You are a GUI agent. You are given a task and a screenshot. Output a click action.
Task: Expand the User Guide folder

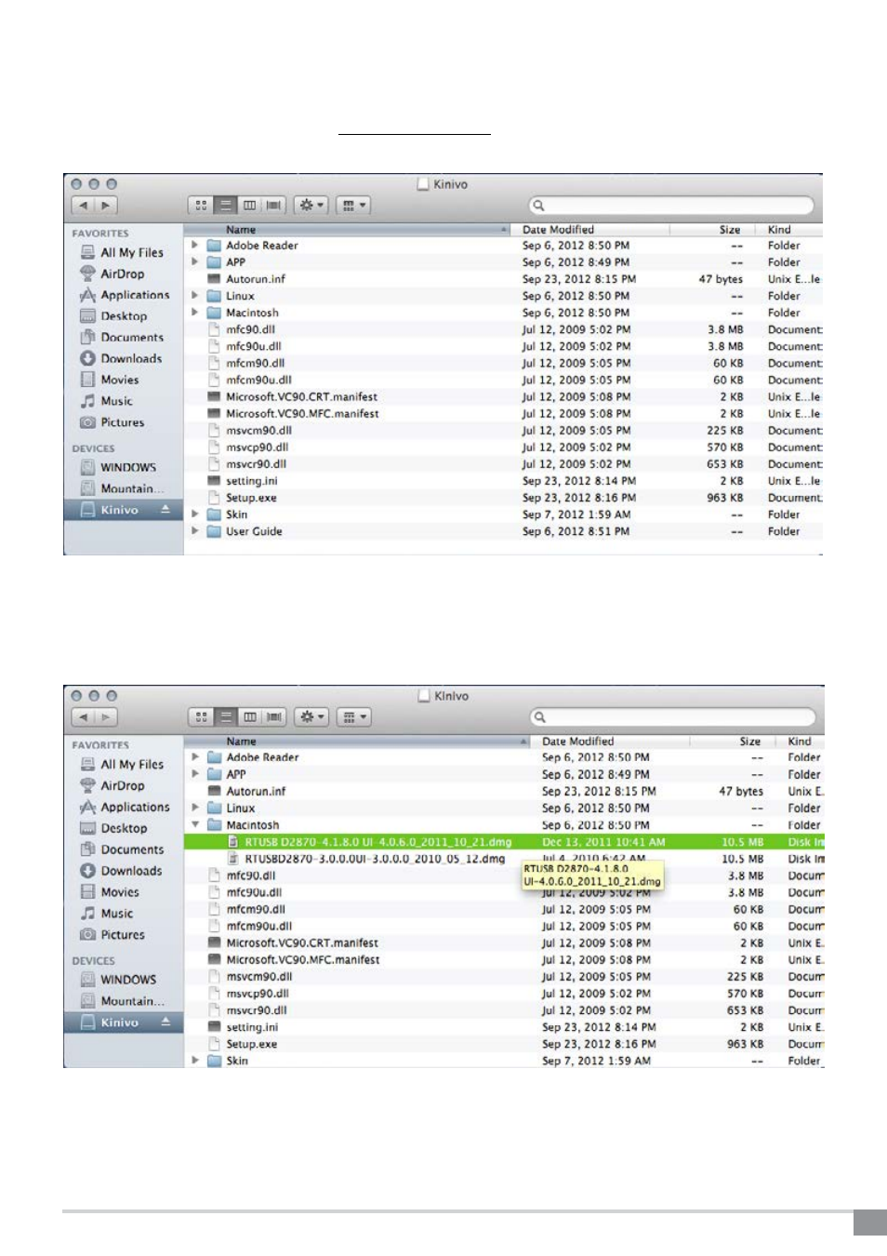[x=195, y=531]
